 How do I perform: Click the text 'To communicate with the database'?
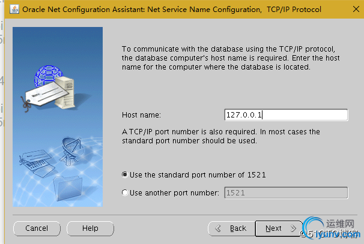click(183, 49)
